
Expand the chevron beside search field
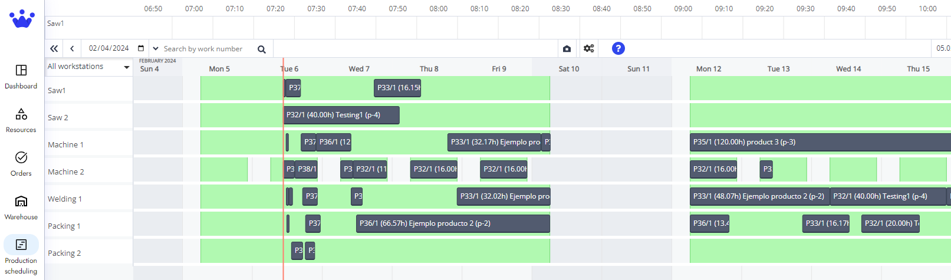tap(156, 49)
